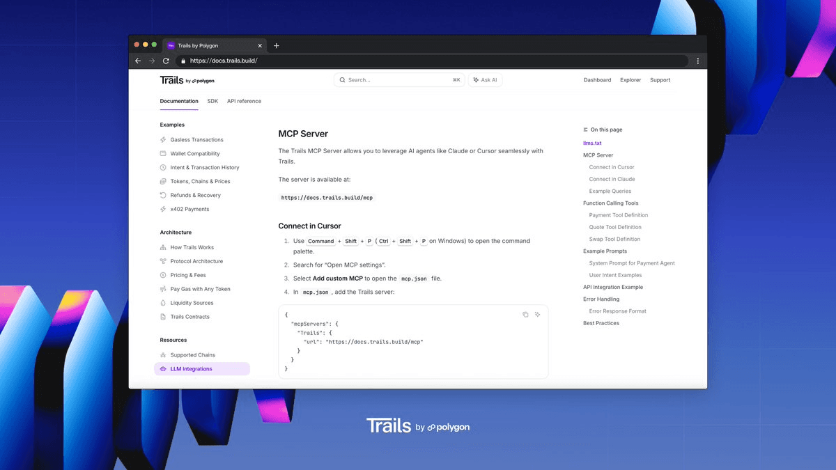Switch to the API reference tab
This screenshot has height=470, width=836.
(244, 101)
